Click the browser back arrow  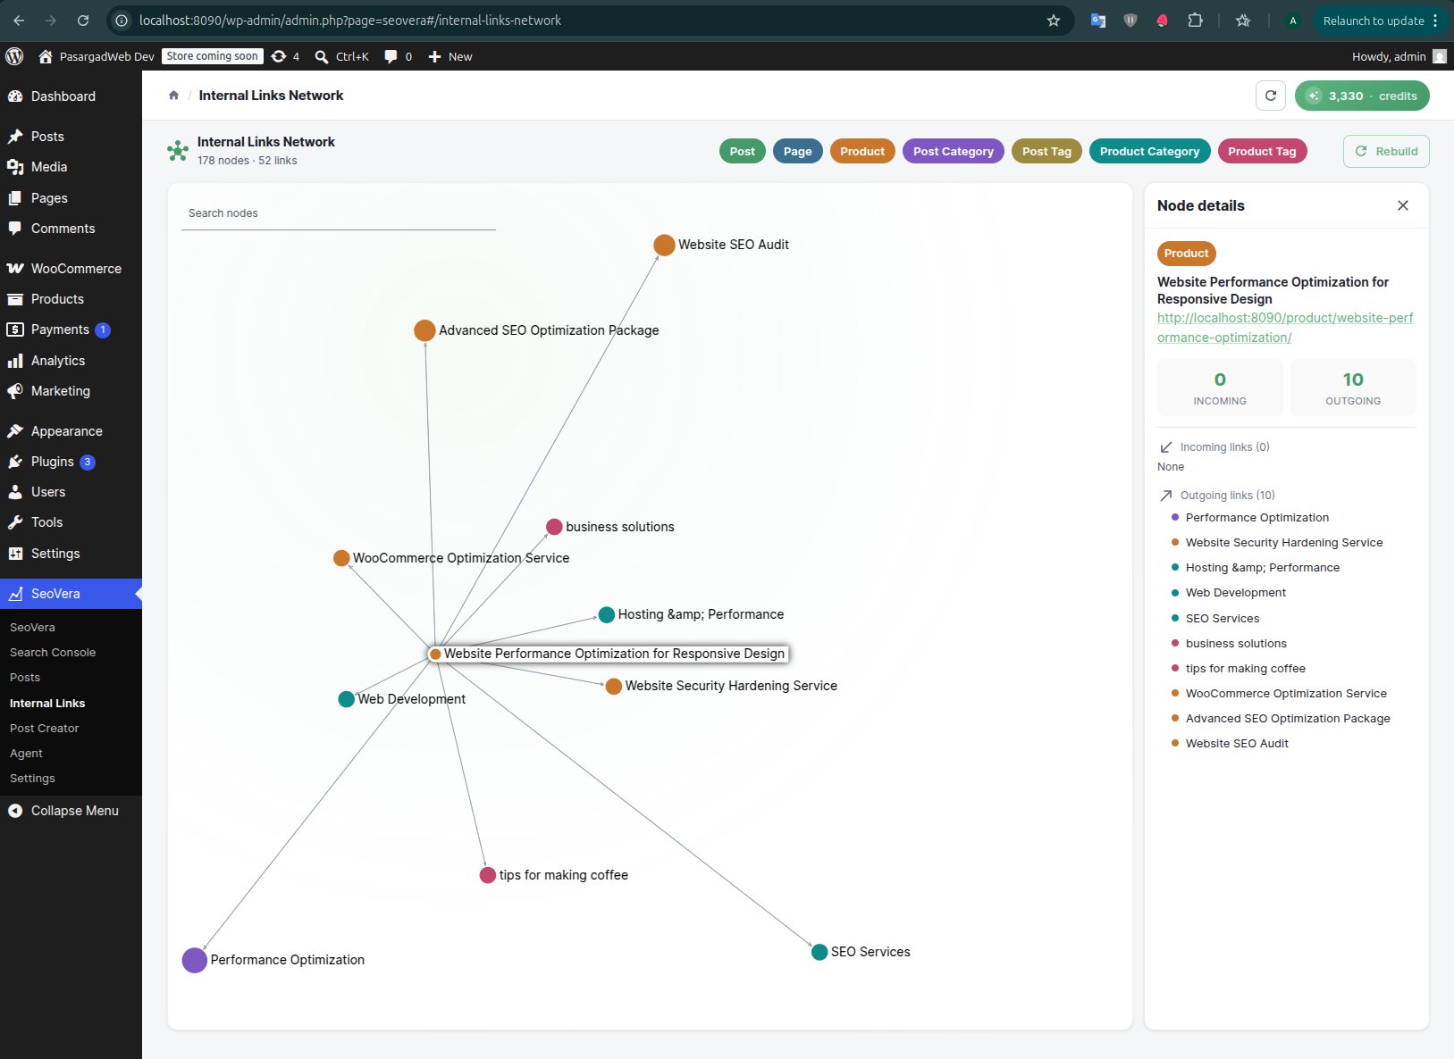coord(19,21)
